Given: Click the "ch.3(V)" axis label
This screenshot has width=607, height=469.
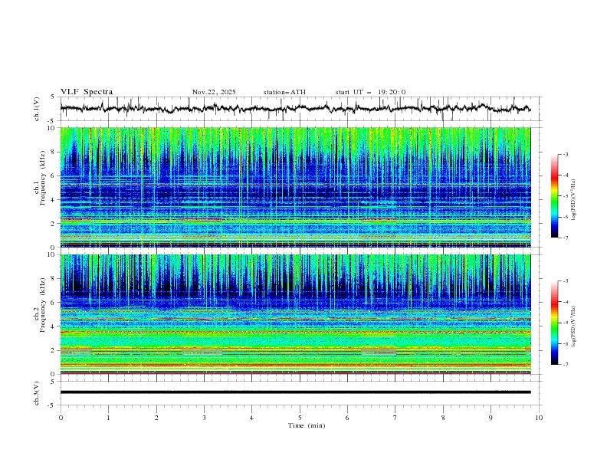Looking at the screenshot, I should (37, 393).
